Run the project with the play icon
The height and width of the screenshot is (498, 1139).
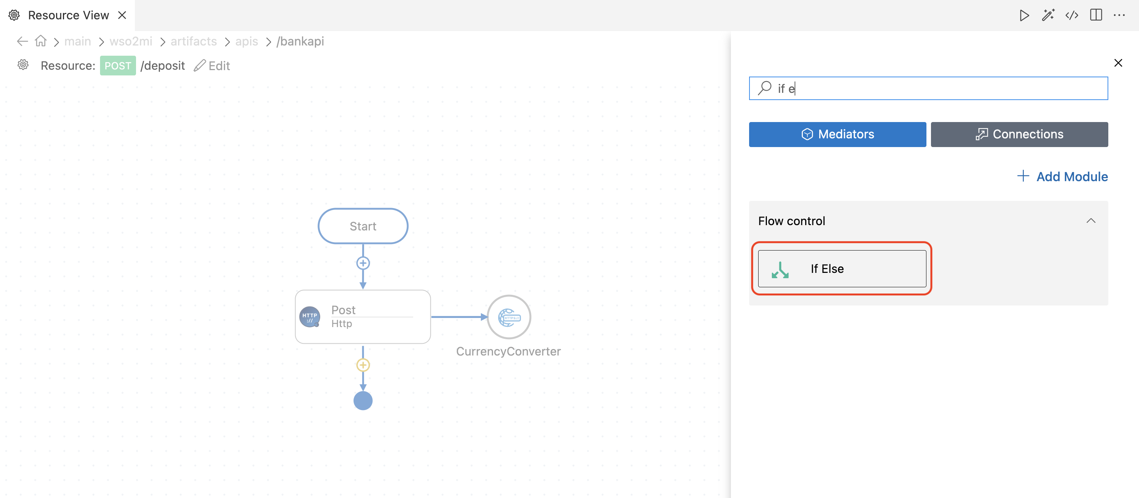click(x=1024, y=16)
